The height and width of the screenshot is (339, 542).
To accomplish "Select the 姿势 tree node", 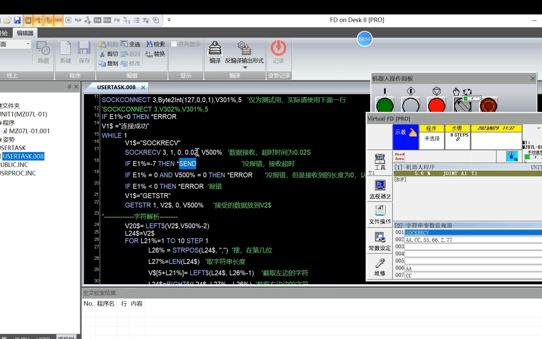I will [x=9, y=140].
